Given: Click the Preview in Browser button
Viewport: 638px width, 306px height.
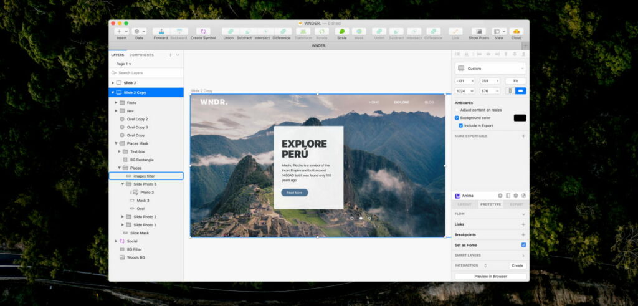Looking at the screenshot, I should pos(490,276).
